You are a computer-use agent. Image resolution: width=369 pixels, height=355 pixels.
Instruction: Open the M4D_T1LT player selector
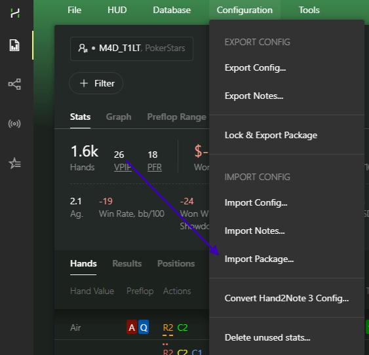(132, 48)
